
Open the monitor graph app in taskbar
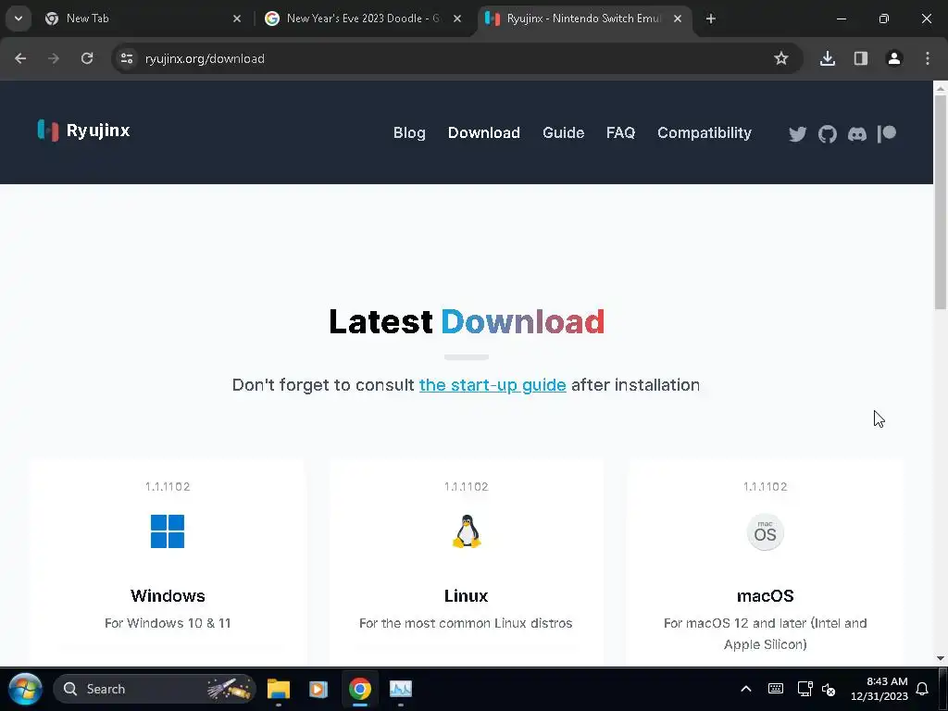(400, 689)
